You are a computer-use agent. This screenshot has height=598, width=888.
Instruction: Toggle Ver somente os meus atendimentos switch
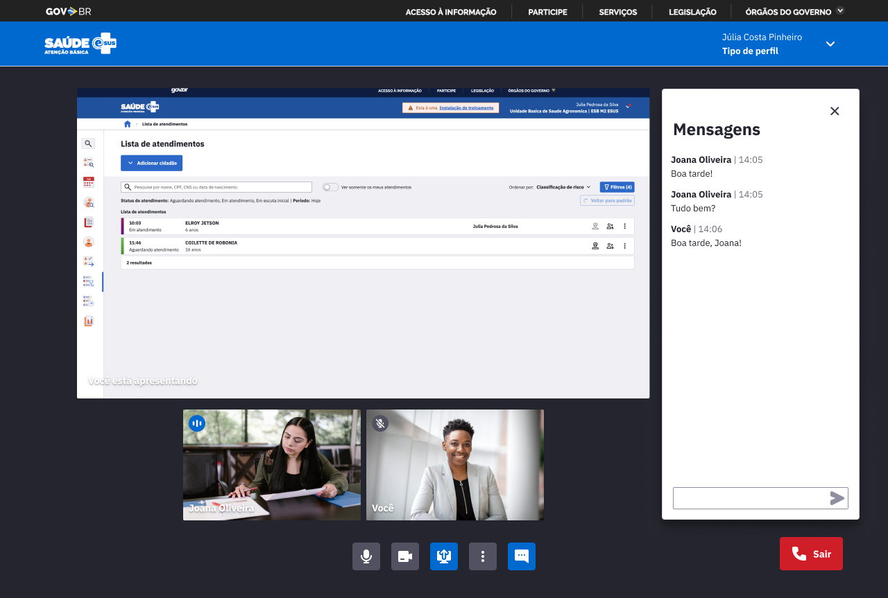(330, 187)
